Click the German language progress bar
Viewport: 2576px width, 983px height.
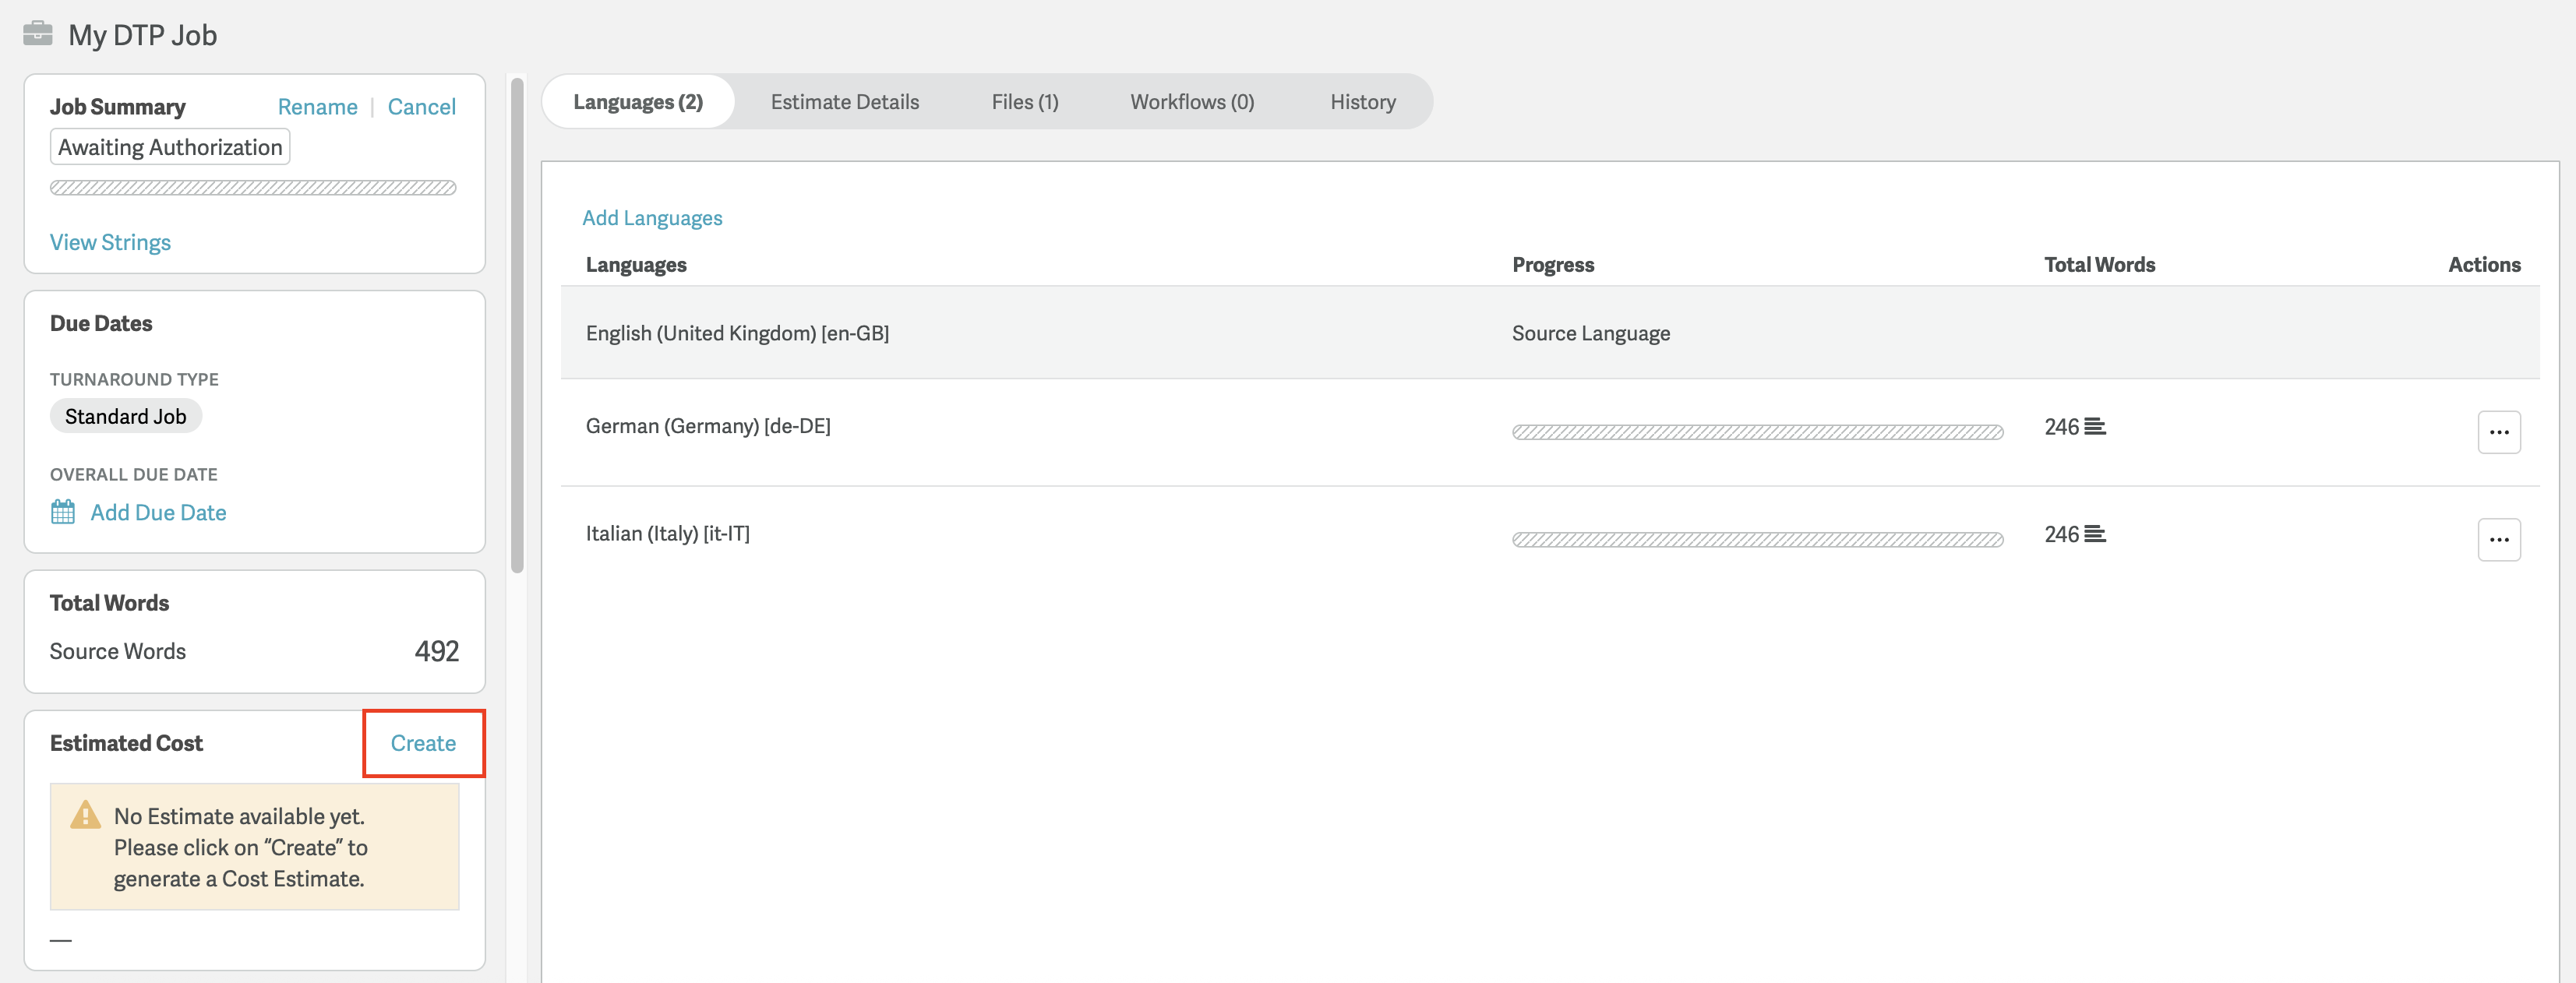[1756, 432]
